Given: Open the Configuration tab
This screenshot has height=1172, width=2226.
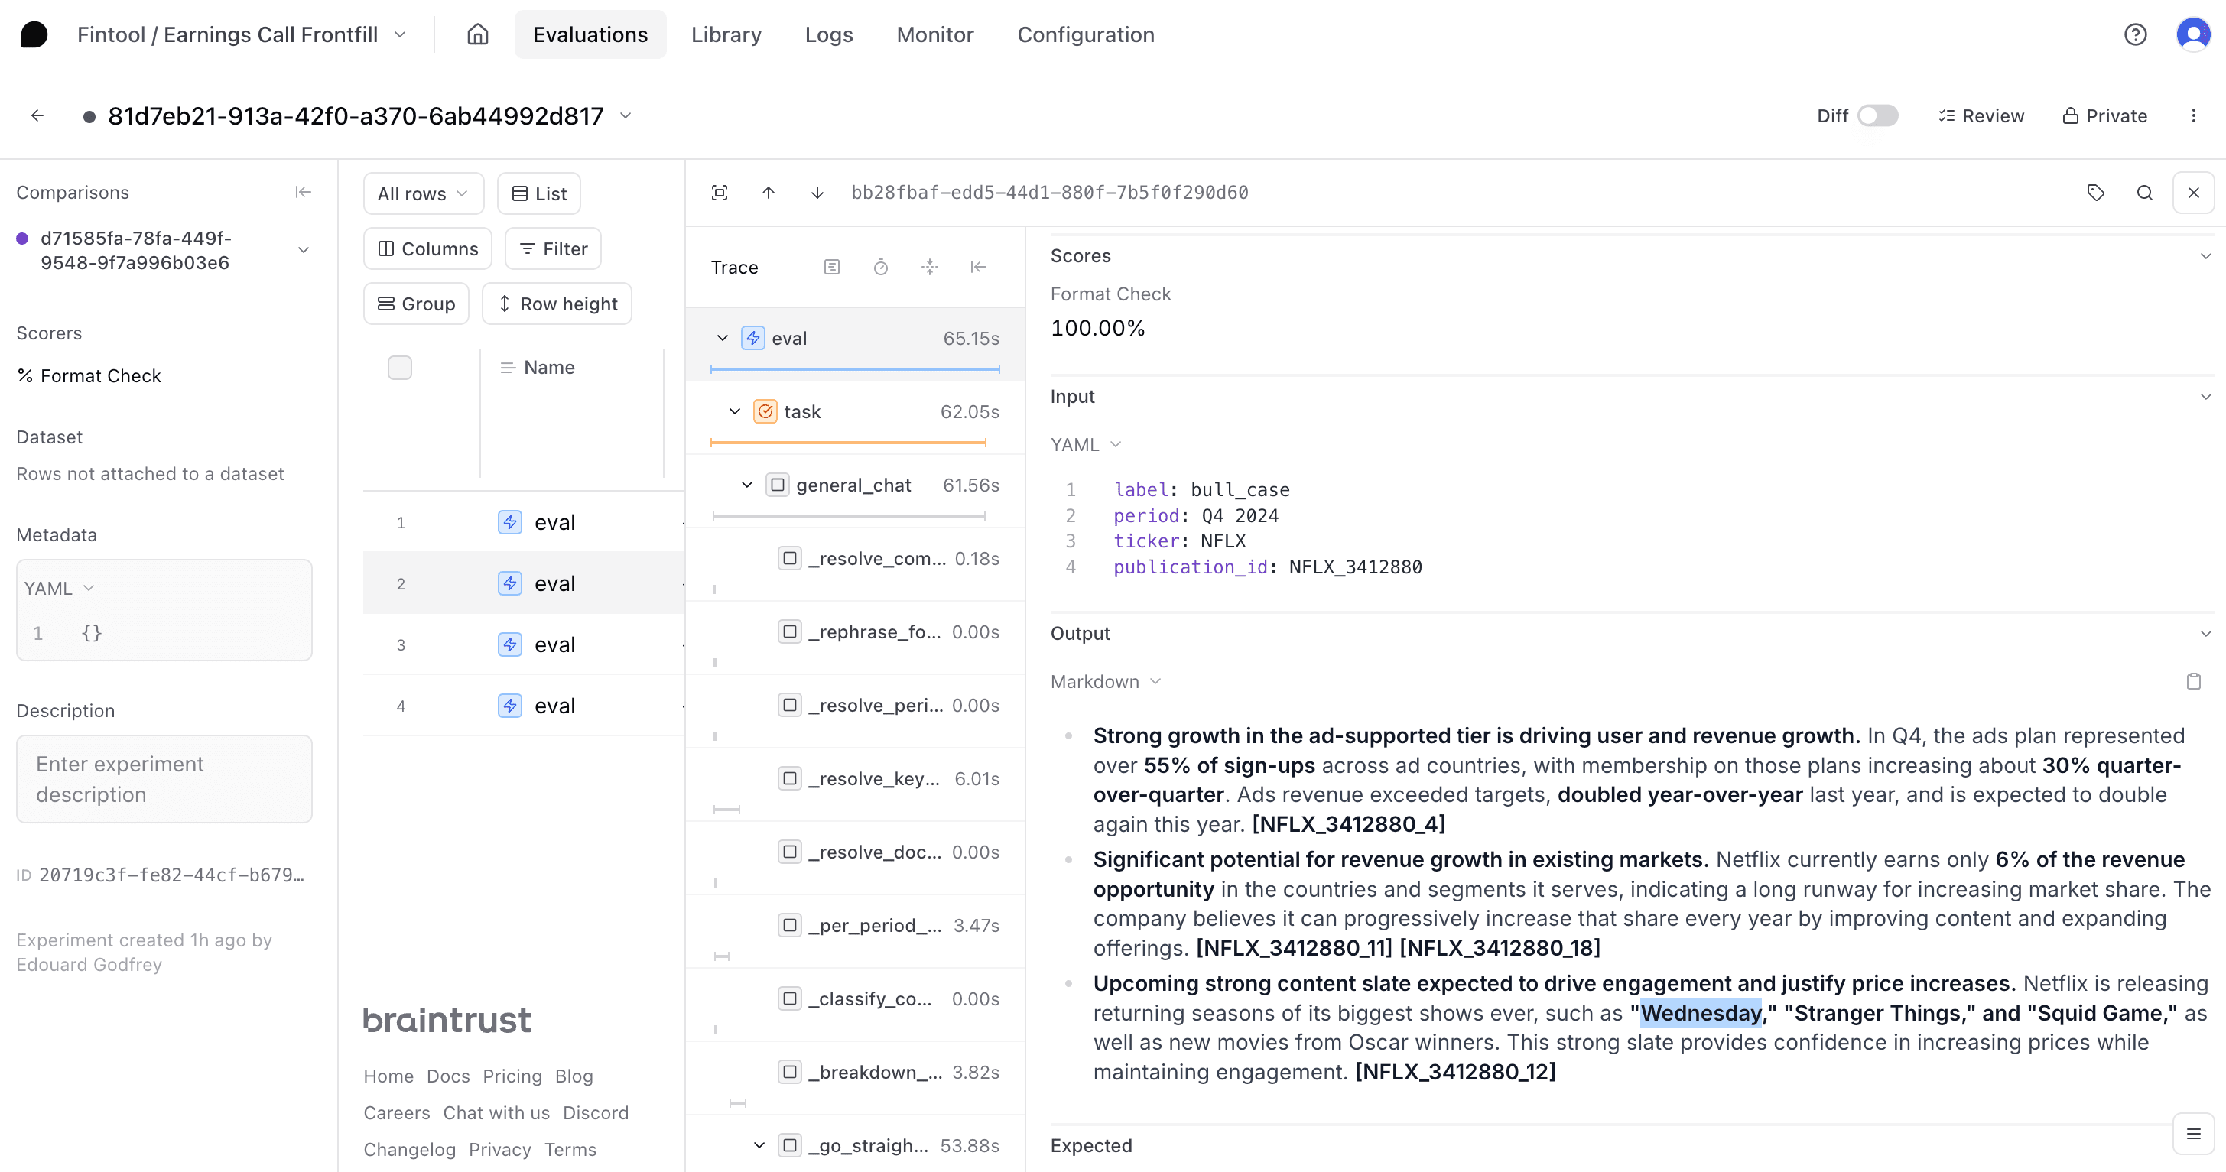Looking at the screenshot, I should (x=1085, y=34).
